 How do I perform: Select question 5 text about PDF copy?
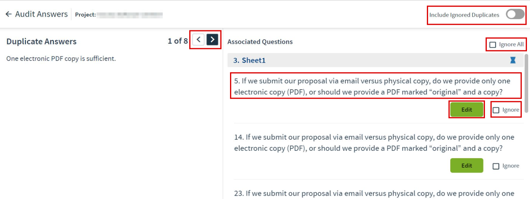372,86
